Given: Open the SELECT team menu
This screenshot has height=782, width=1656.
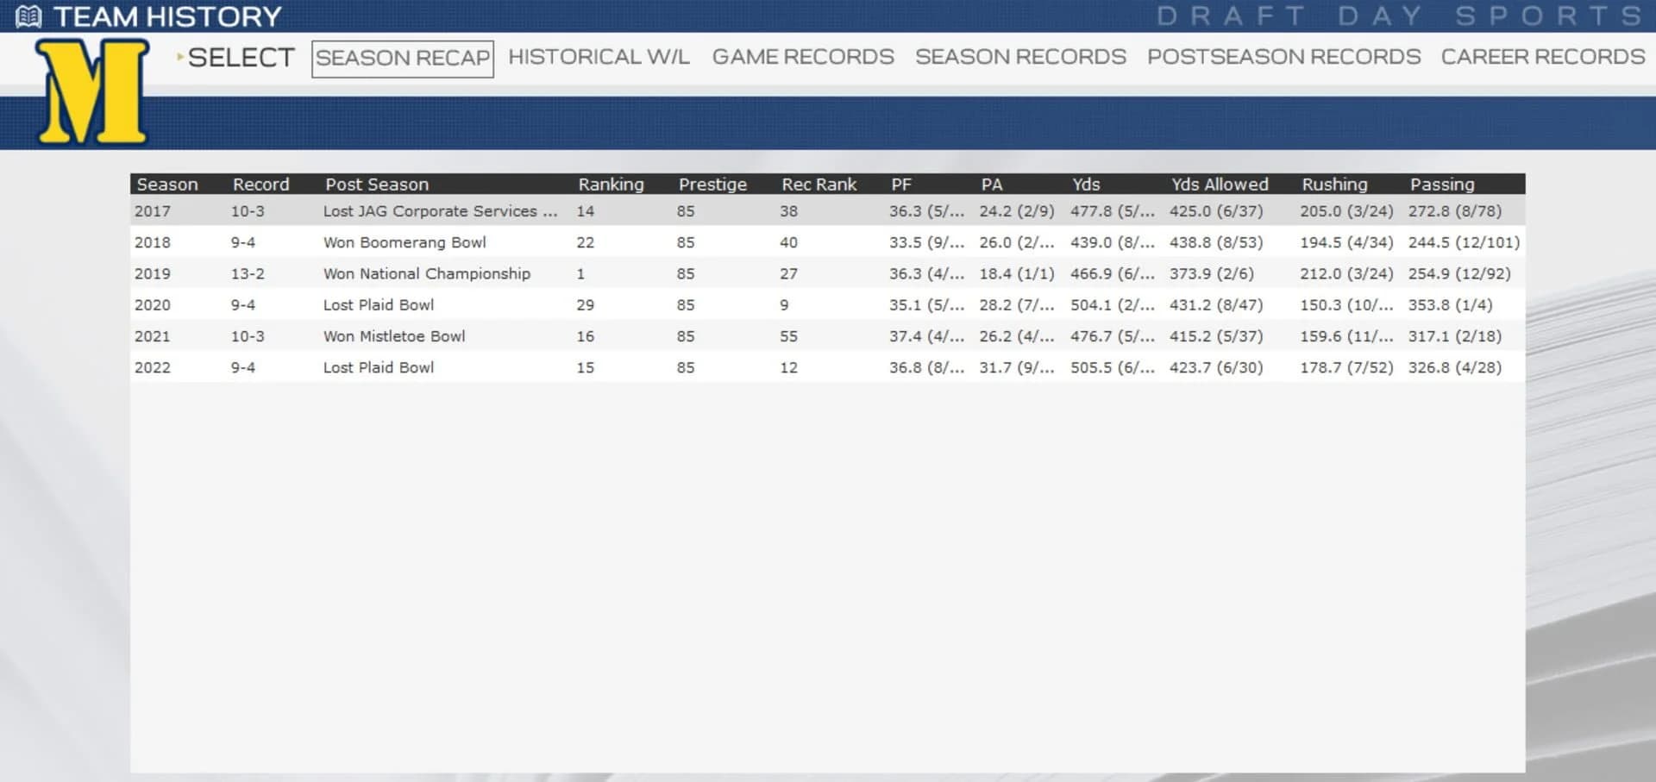Looking at the screenshot, I should (241, 57).
